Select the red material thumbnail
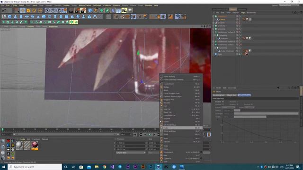The image size is (303, 170). click(35, 145)
